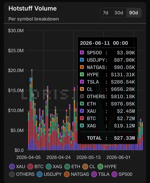
Task: Click the TSLA $286.54K value
Action: pyautogui.click(x=123, y=82)
